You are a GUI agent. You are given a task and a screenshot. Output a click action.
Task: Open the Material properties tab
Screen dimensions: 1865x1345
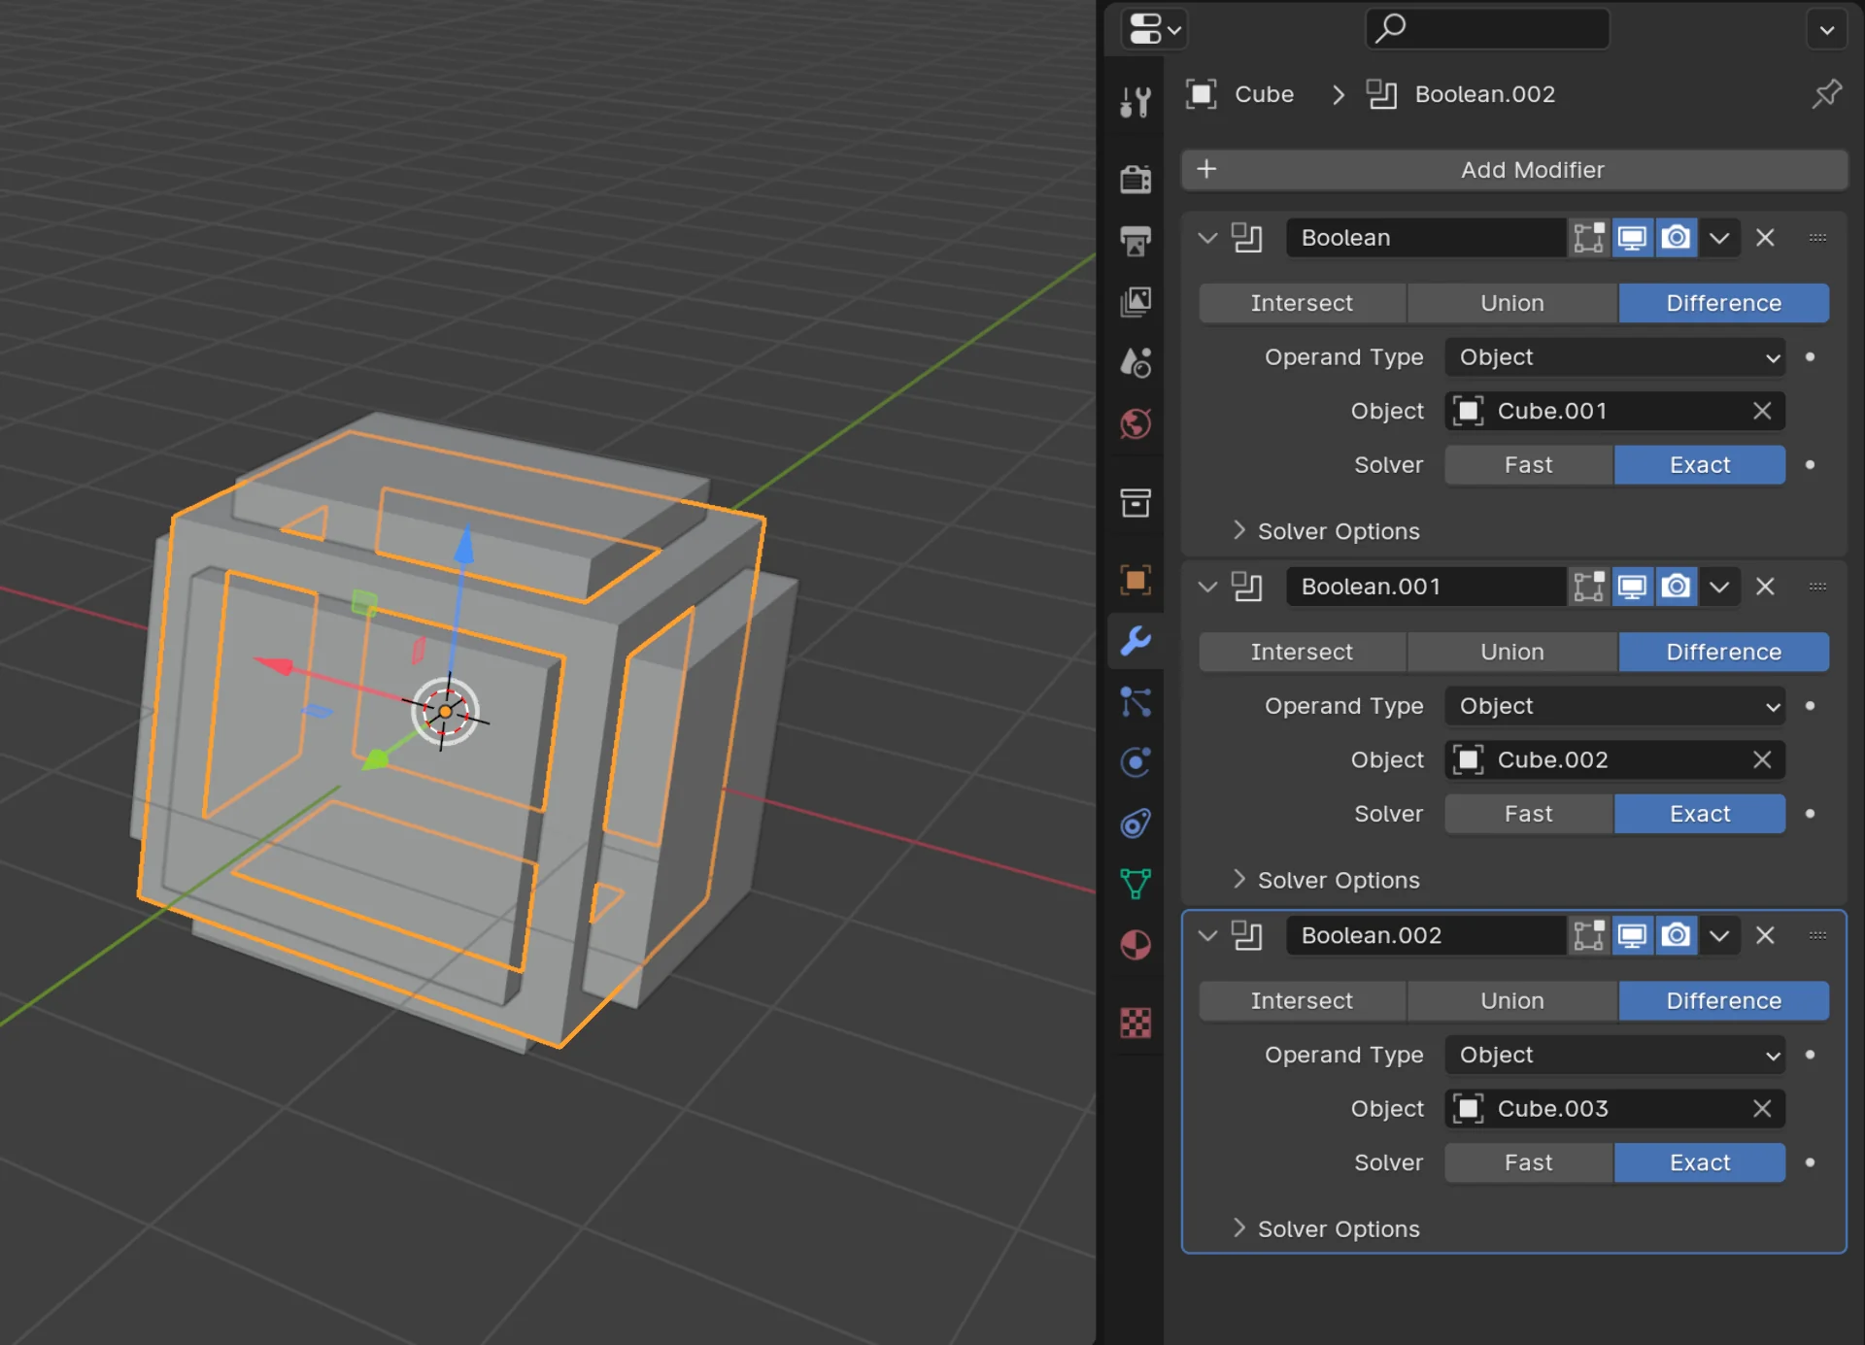[1136, 945]
